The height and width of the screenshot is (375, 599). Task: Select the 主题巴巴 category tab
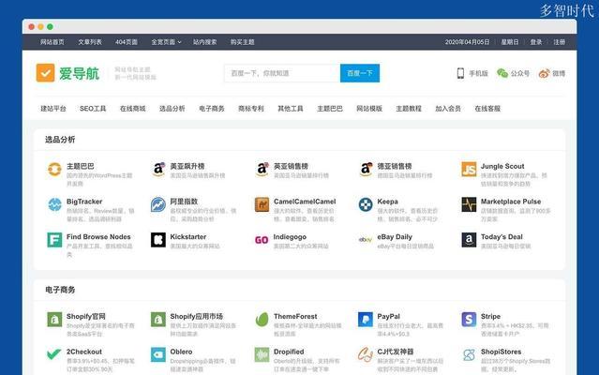point(330,109)
